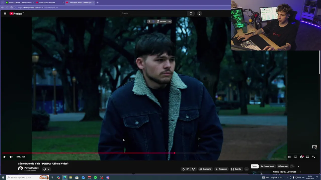This screenshot has width=321, height=180.
Task: Click the channel watermark in video corner
Action: pyautogui.click(x=314, y=147)
